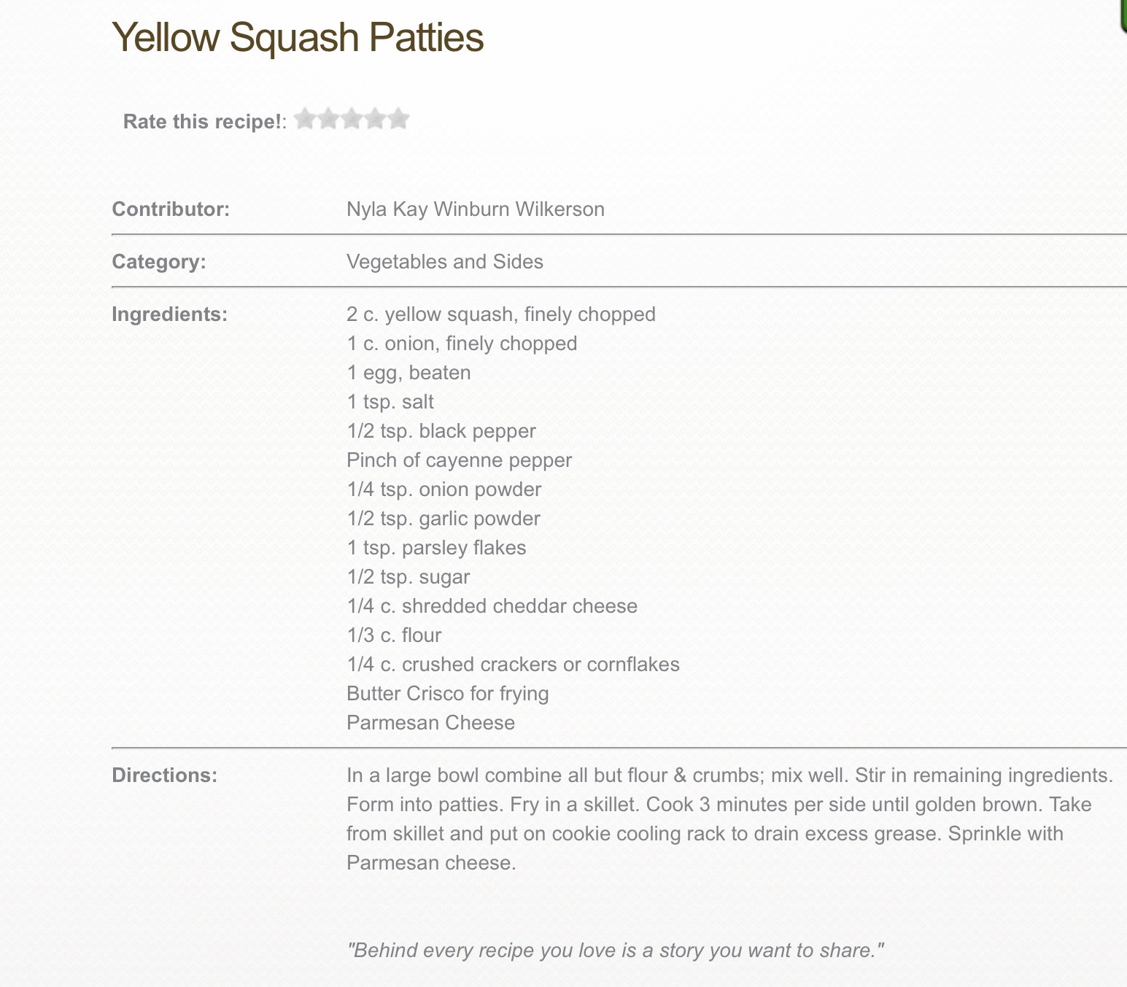This screenshot has width=1127, height=987.
Task: Select the fourth rating star
Action: point(375,119)
